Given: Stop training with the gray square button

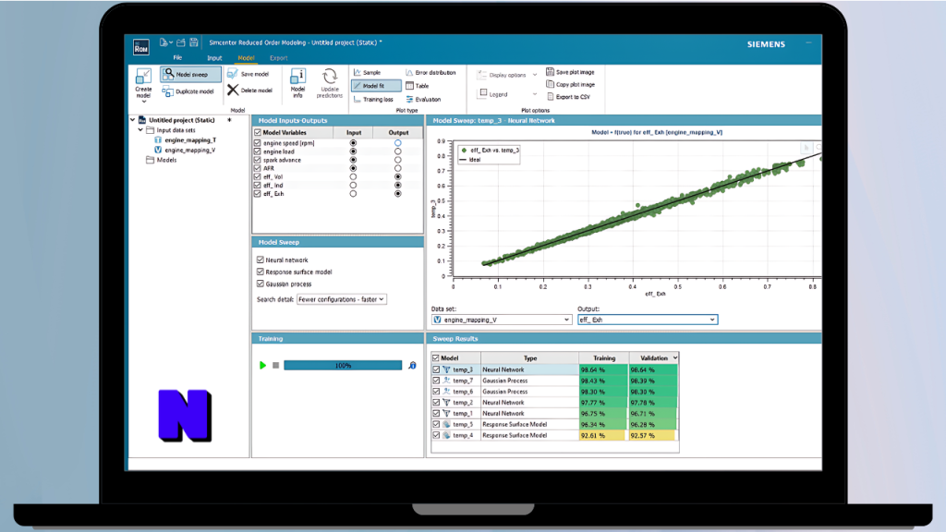Looking at the screenshot, I should [275, 366].
